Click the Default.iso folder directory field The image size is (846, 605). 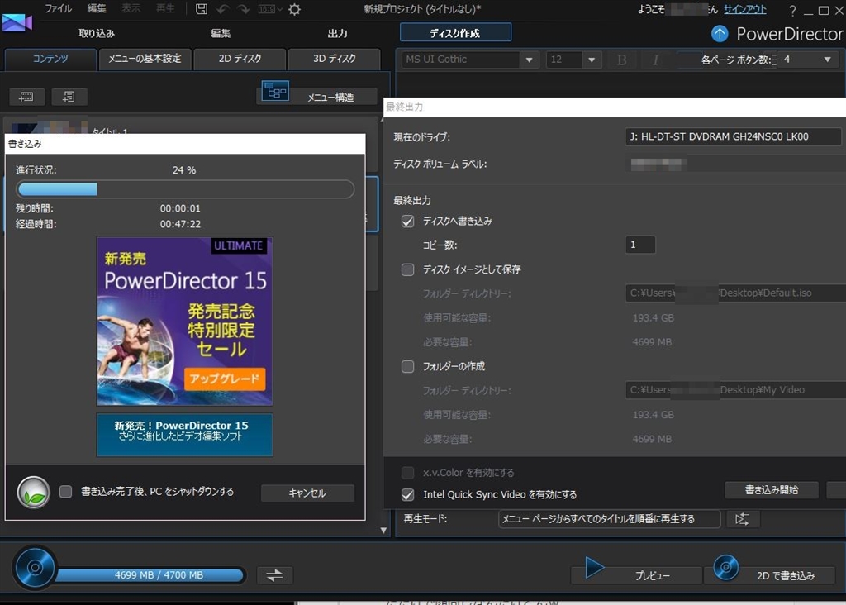click(735, 293)
